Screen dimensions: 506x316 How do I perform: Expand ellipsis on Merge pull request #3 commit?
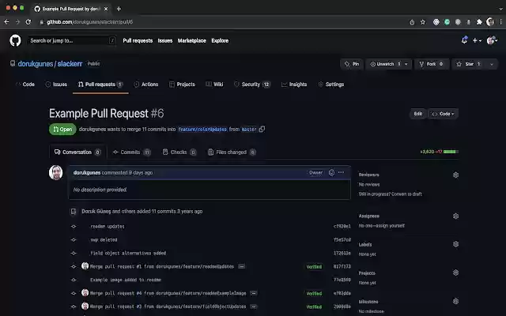pyautogui.click(x=254, y=307)
